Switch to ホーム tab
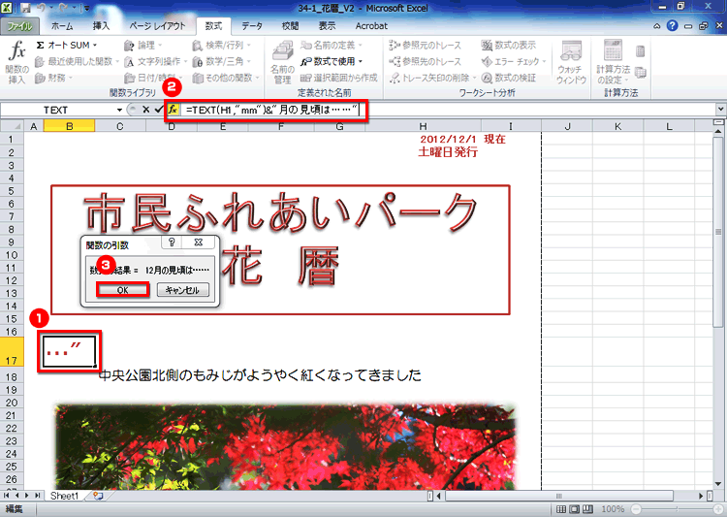The image size is (727, 517). [62, 26]
